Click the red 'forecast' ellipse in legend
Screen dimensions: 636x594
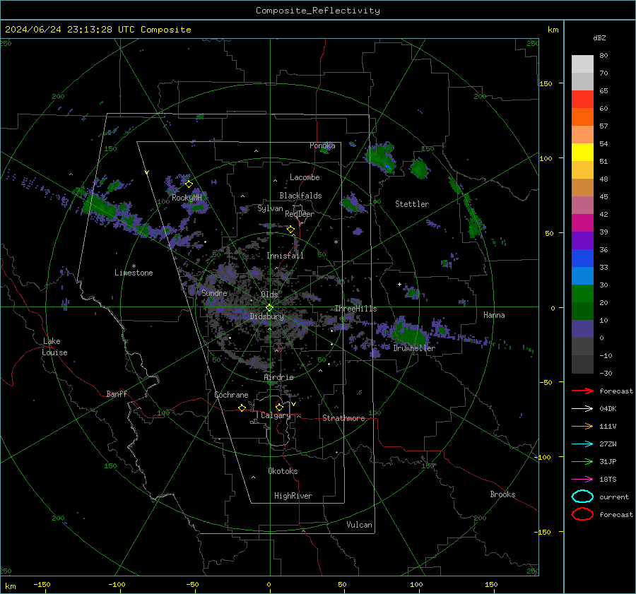582,514
